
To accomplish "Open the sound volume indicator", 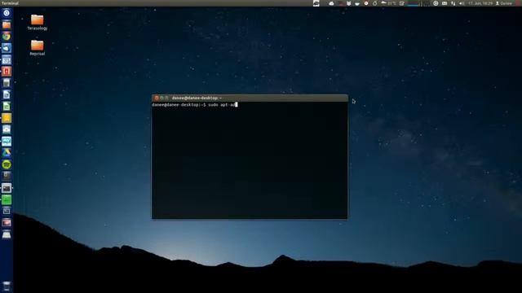I will coord(462,3).
